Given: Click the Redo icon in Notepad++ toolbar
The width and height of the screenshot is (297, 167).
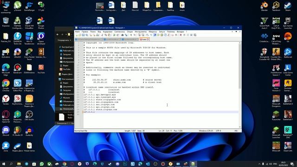Looking at the screenshot, I should pos(117,35).
